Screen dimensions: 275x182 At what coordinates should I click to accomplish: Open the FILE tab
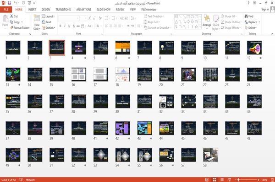click(x=6, y=10)
